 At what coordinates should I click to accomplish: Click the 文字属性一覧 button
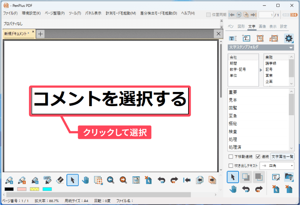(x=283, y=157)
